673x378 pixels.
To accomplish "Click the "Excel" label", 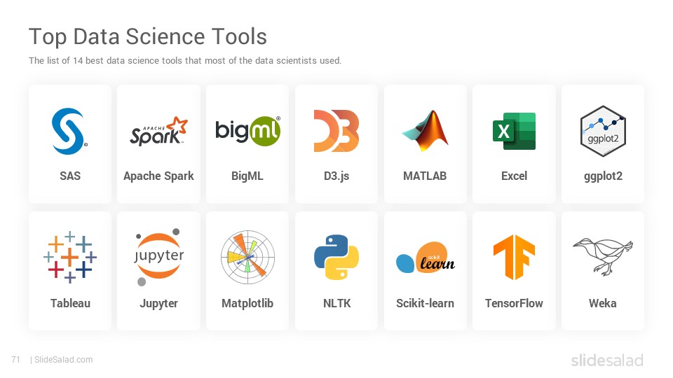I will [514, 176].
